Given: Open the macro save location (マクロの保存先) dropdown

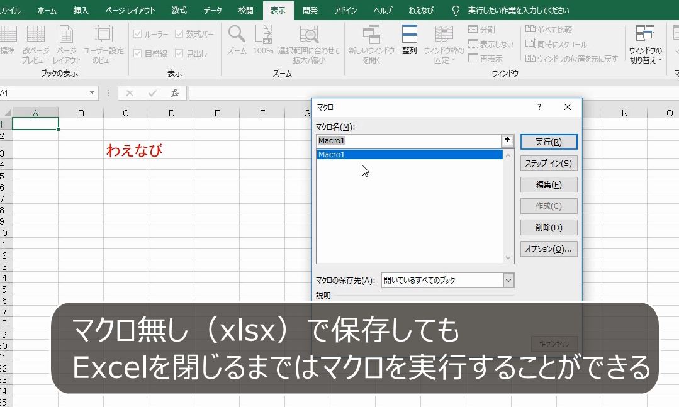Looking at the screenshot, I should tap(508, 280).
